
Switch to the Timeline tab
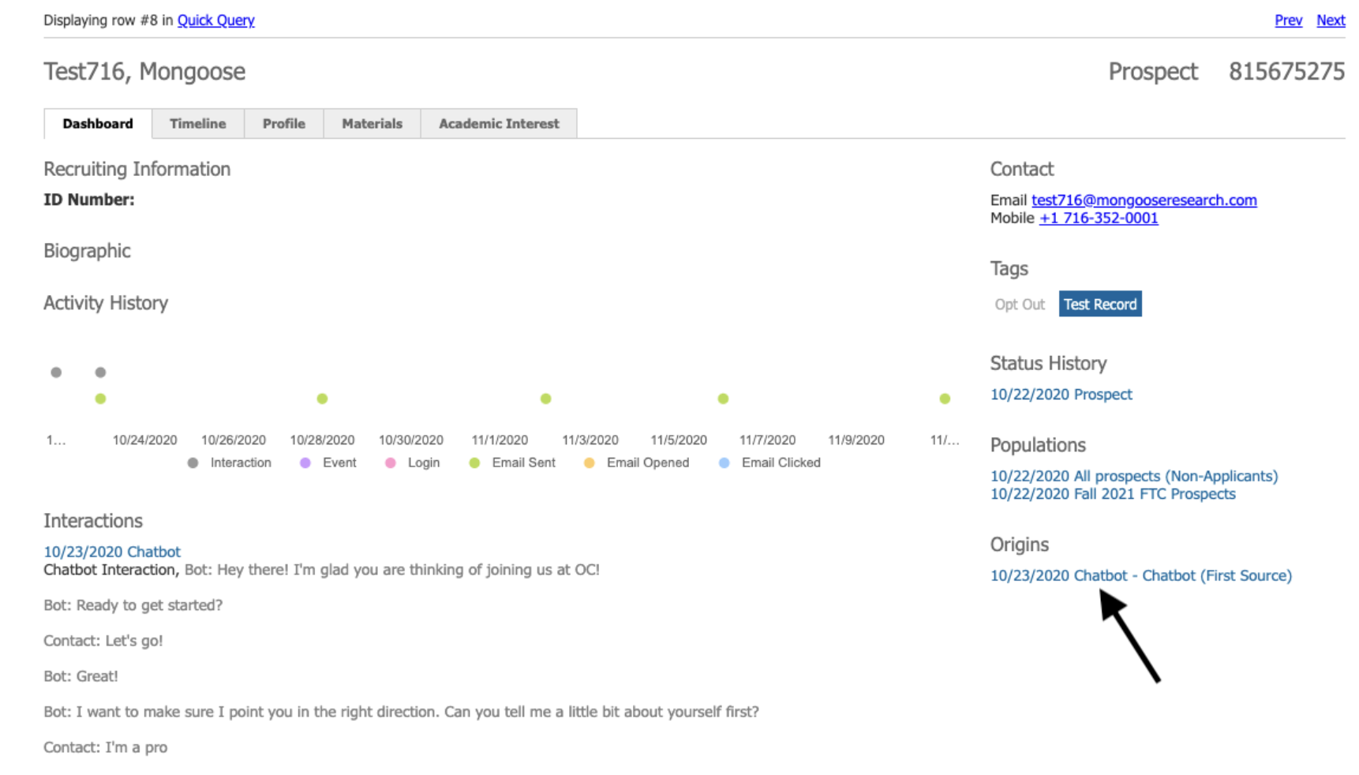[x=197, y=124]
